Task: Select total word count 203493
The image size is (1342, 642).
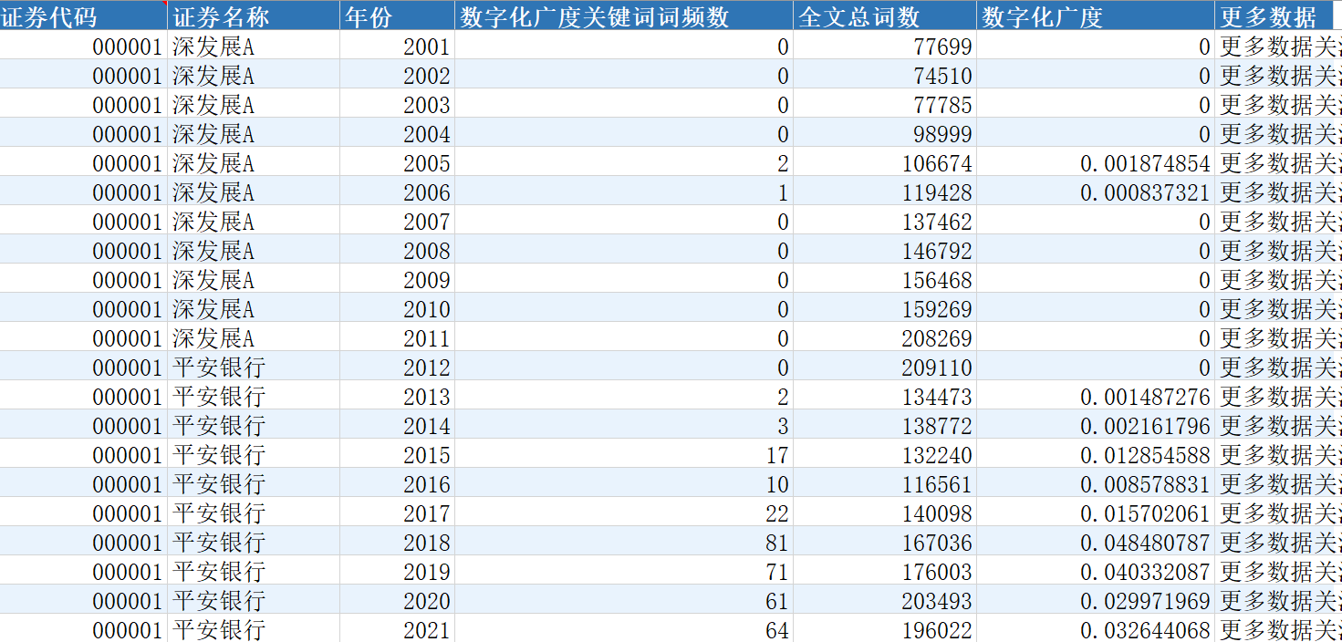Action: point(885,601)
